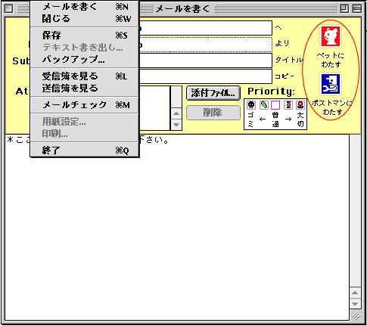Select the red flower important priority icon
The image size is (367, 326).
300,105
